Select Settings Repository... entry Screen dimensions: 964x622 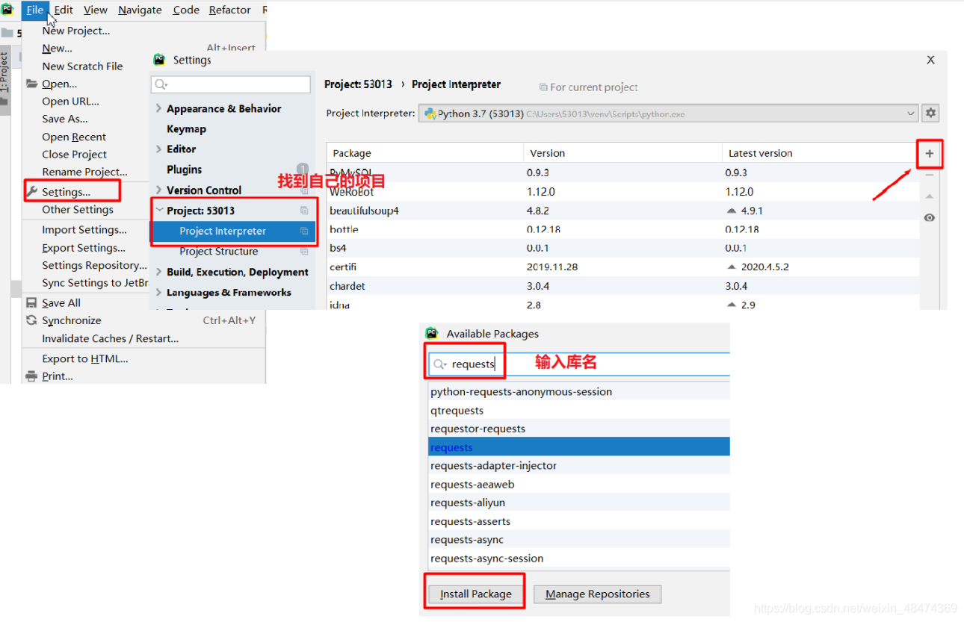95,265
